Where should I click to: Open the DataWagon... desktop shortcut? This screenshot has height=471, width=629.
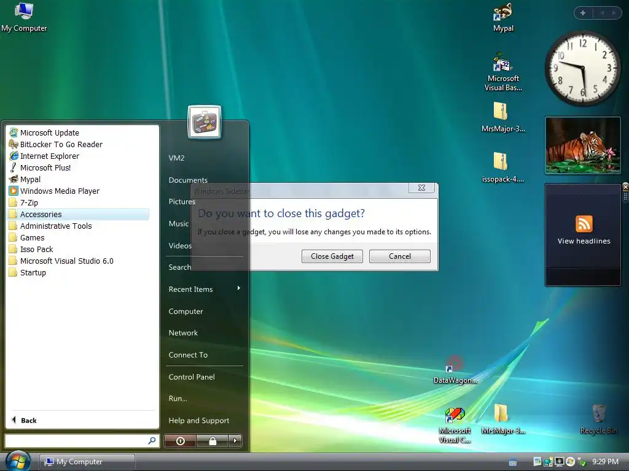coord(455,370)
